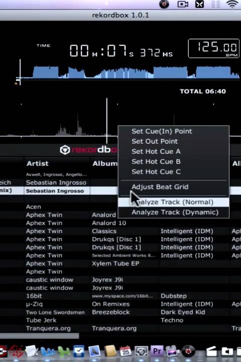Select Set Hot Cue A
This screenshot has width=241, height=362.
point(156,151)
